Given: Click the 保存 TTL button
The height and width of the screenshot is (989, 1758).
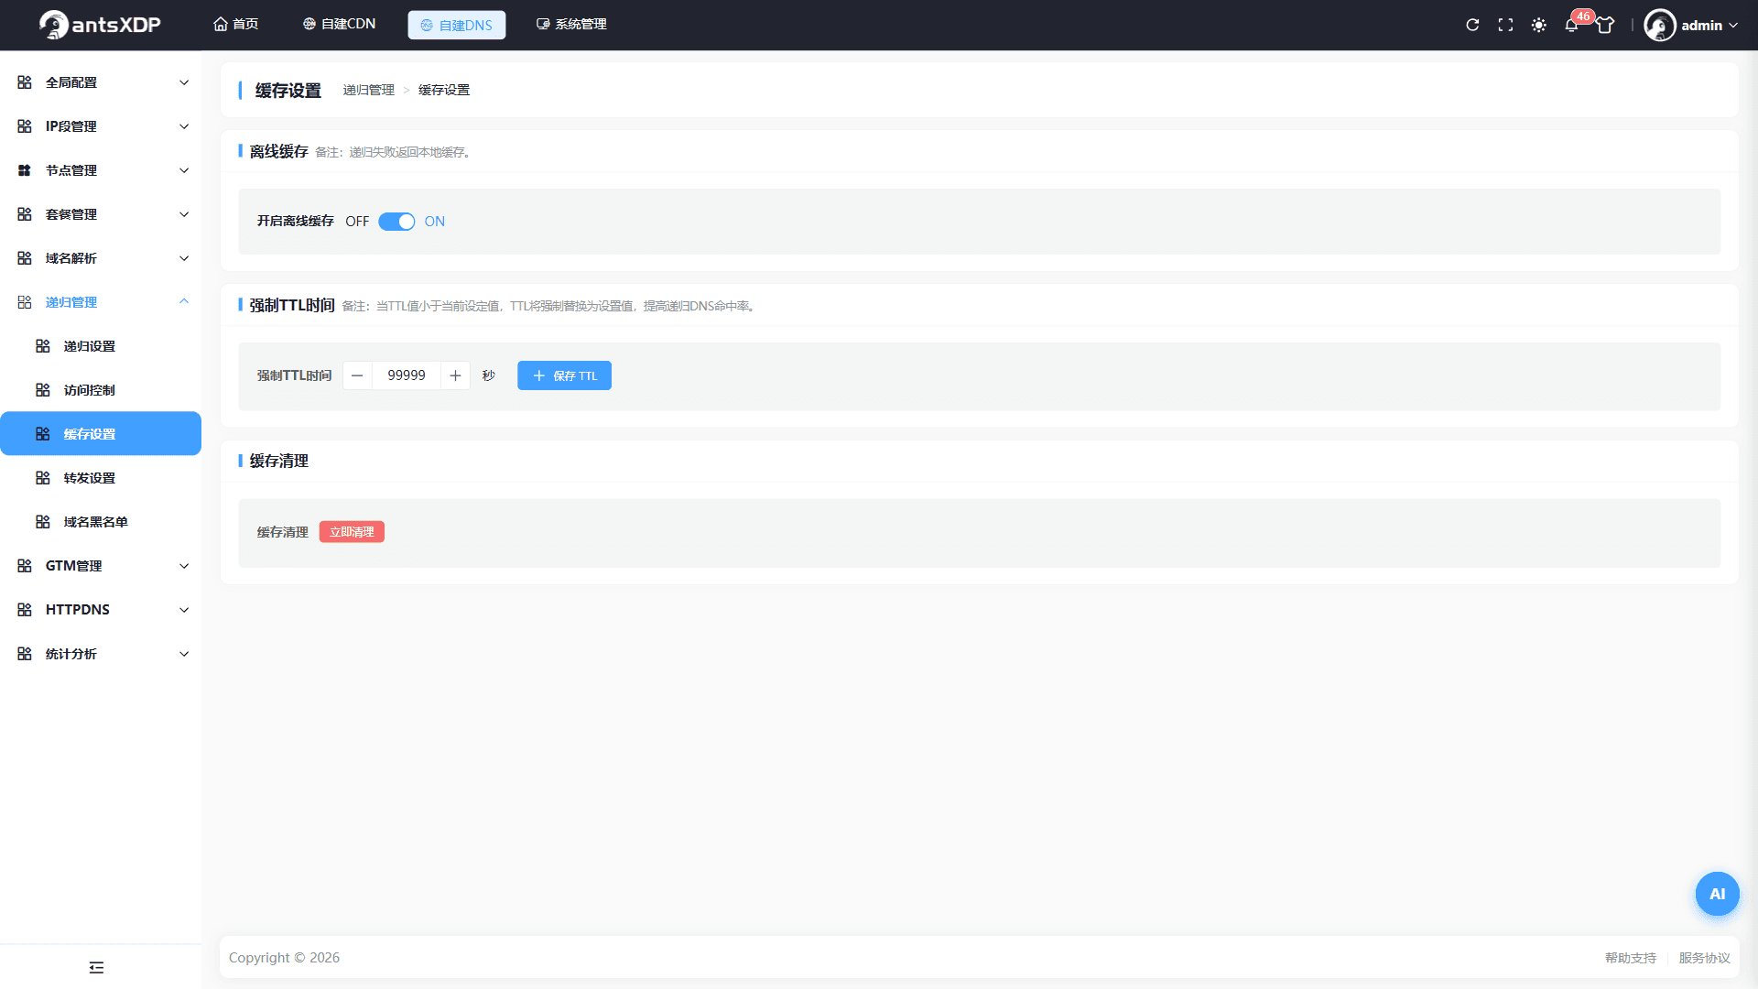Looking at the screenshot, I should click(564, 375).
